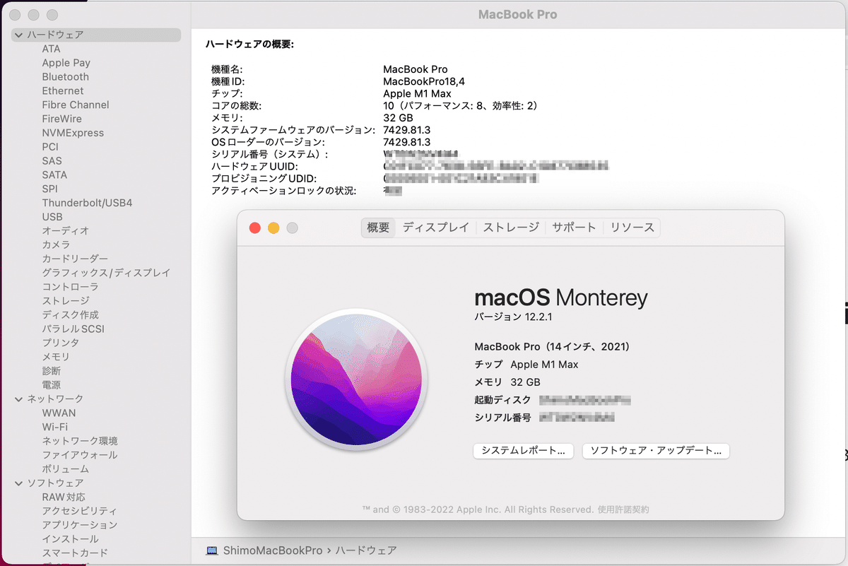Select メモリ in the sidebar list
The image size is (848, 566).
(56, 357)
